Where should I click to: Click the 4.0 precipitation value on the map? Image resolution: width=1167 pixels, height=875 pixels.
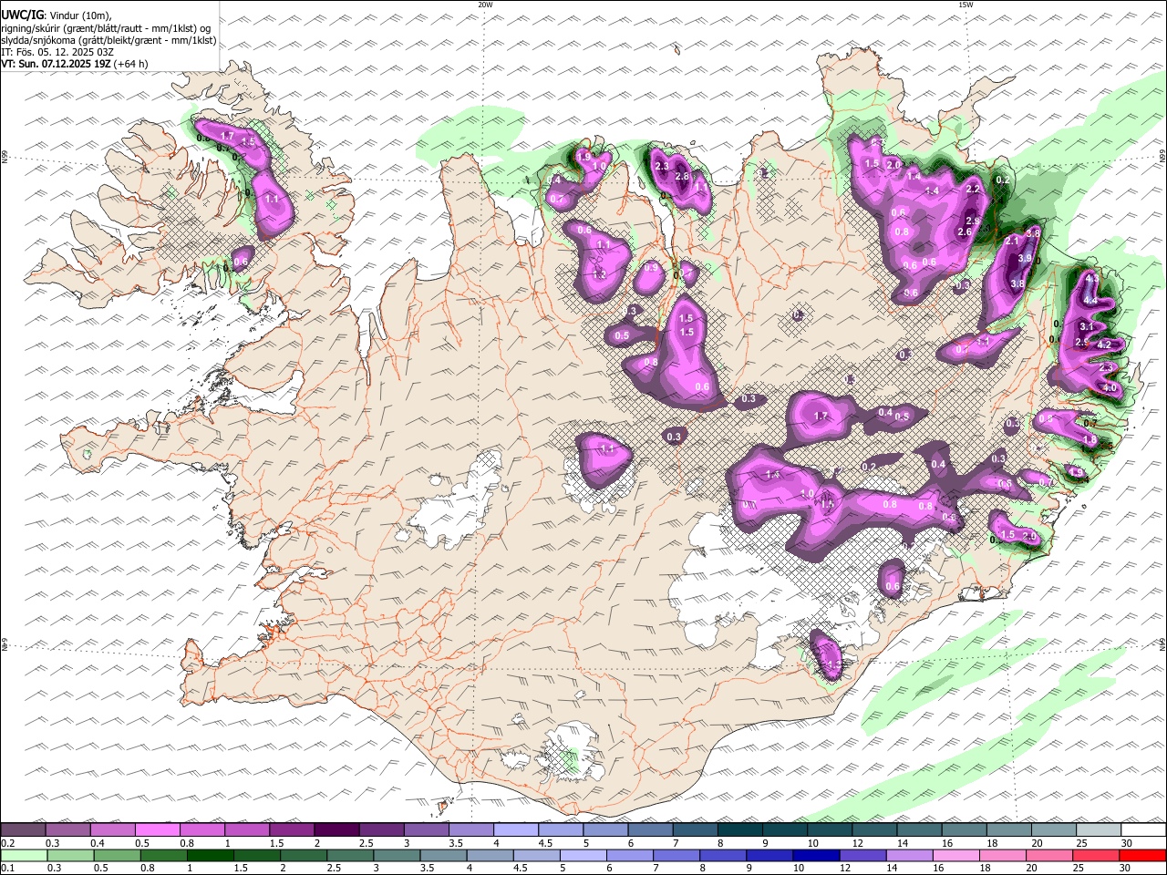point(1110,388)
